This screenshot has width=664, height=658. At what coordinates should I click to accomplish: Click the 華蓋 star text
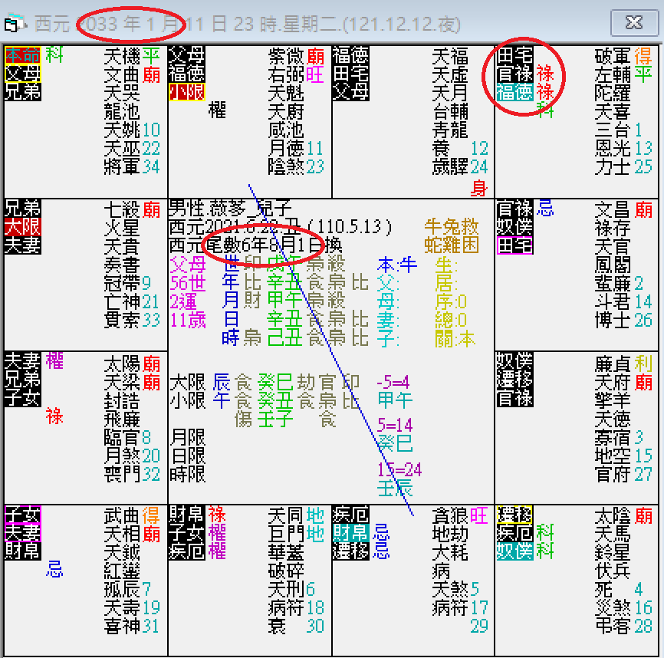point(286,553)
